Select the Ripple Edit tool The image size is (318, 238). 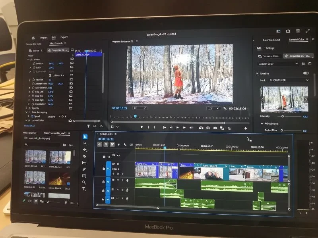point(85,150)
